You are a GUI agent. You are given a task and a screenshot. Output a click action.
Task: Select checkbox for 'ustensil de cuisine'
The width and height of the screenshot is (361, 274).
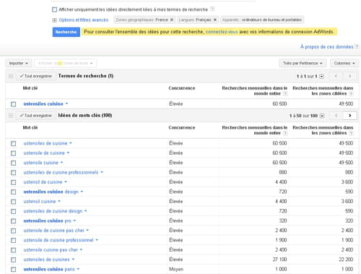click(x=14, y=182)
